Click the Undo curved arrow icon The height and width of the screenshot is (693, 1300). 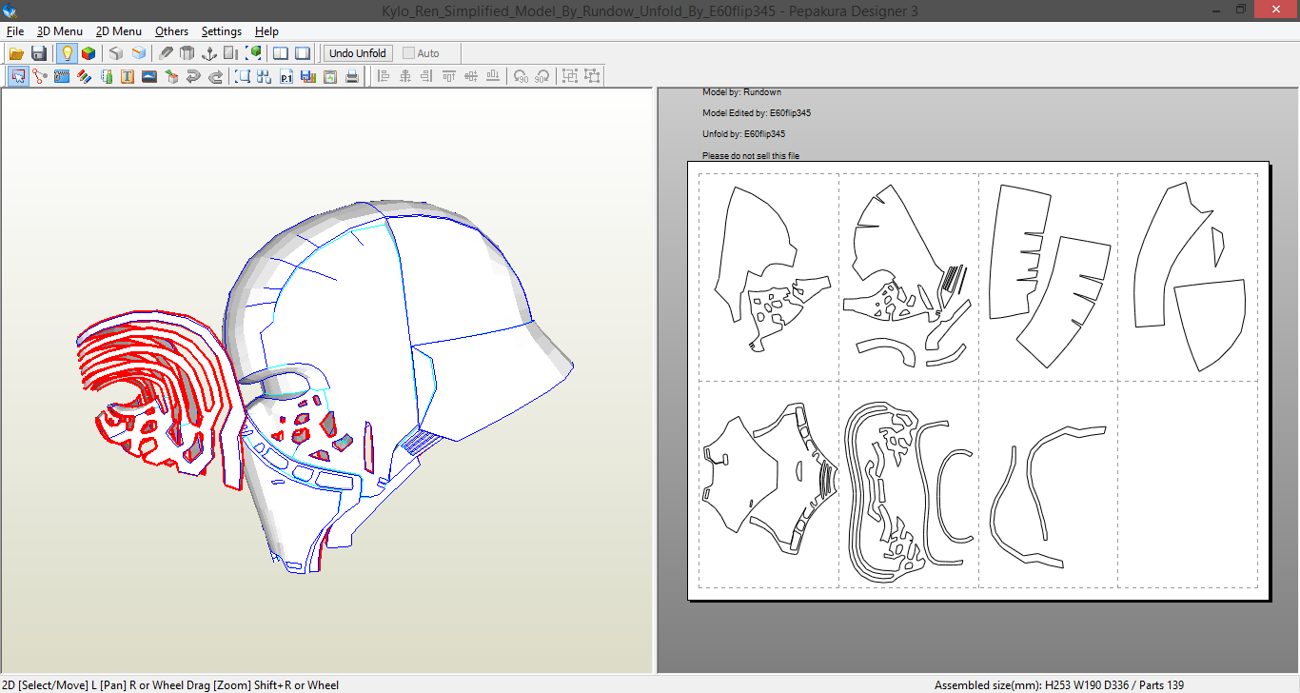[193, 76]
